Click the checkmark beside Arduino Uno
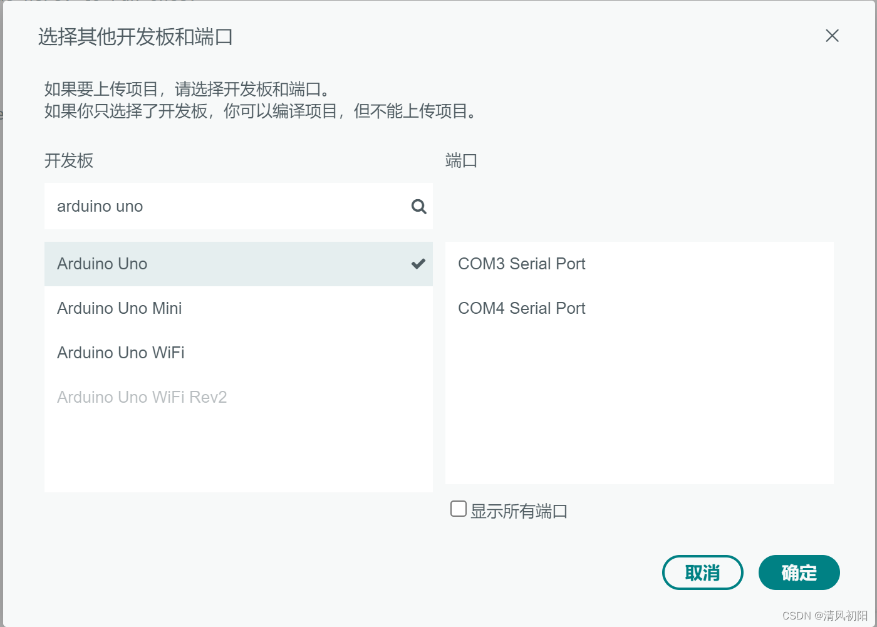 pos(418,264)
